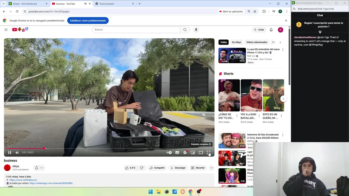Dislike the video
Viewport: 349px width, 196px height.
(142, 168)
